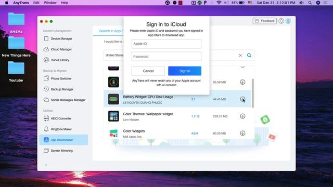Open the United States region dropdown
This screenshot has height=187, width=333.
coord(114,55)
